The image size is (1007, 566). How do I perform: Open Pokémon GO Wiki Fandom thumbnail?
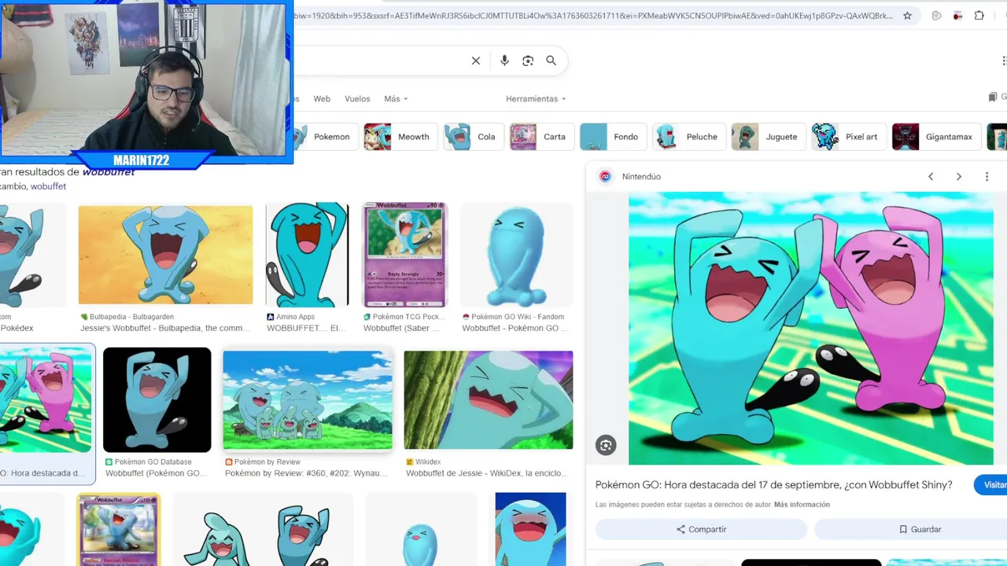tap(517, 255)
